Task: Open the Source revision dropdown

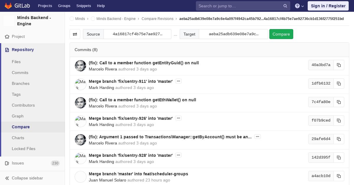Action: pyautogui.click(x=137, y=34)
